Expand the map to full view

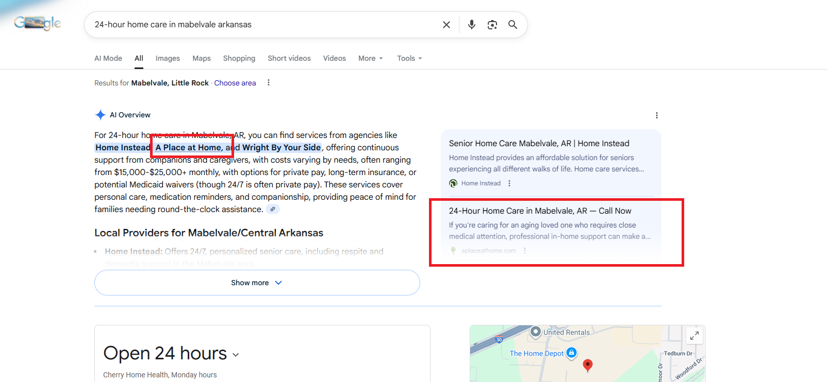[694, 336]
